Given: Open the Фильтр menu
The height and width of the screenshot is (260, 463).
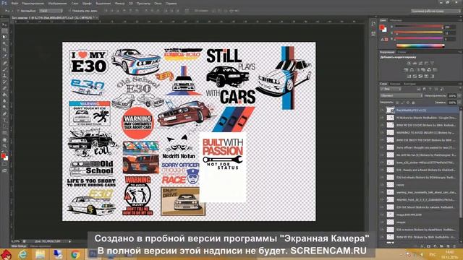Looking at the screenshot, I should [119, 4].
